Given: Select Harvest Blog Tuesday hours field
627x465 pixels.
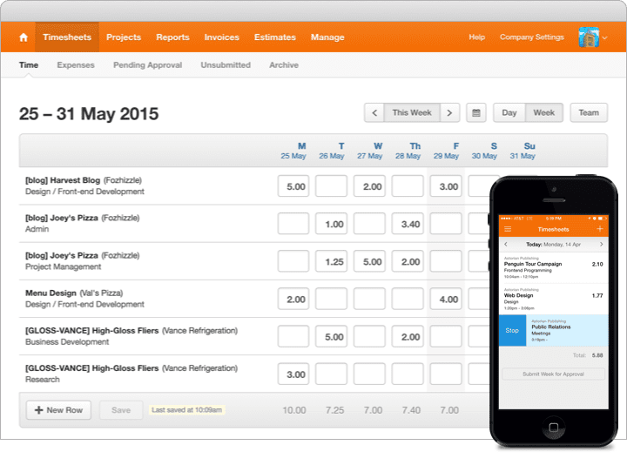Looking at the screenshot, I should click(331, 186).
